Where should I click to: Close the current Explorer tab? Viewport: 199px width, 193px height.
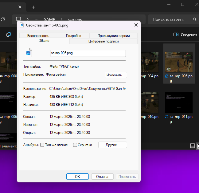point(20,7)
